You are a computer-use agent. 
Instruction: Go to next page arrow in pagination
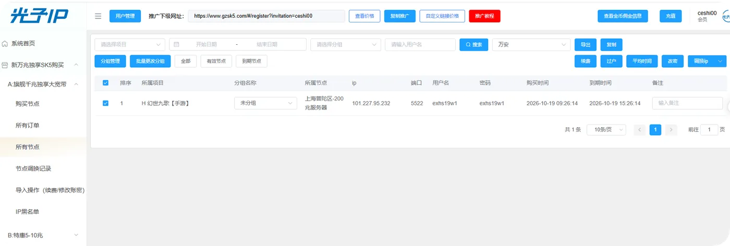pyautogui.click(x=671, y=129)
